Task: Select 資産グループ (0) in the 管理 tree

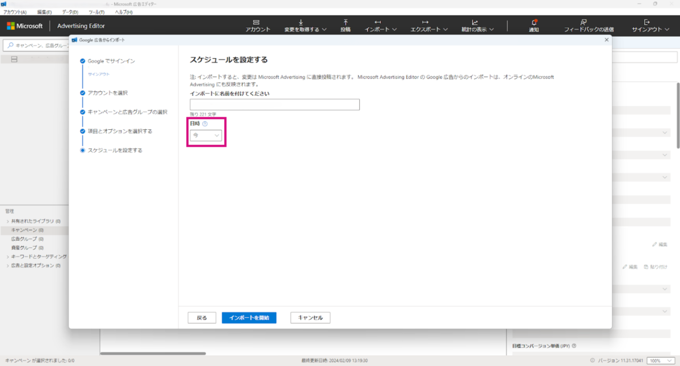Action: (27, 248)
